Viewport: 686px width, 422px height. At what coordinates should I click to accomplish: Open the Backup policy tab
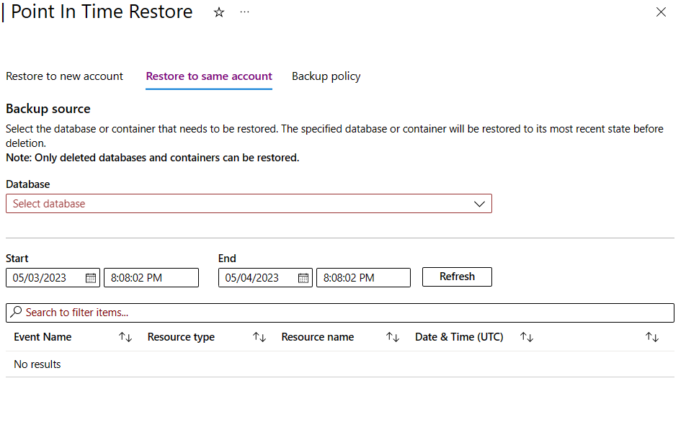(326, 76)
